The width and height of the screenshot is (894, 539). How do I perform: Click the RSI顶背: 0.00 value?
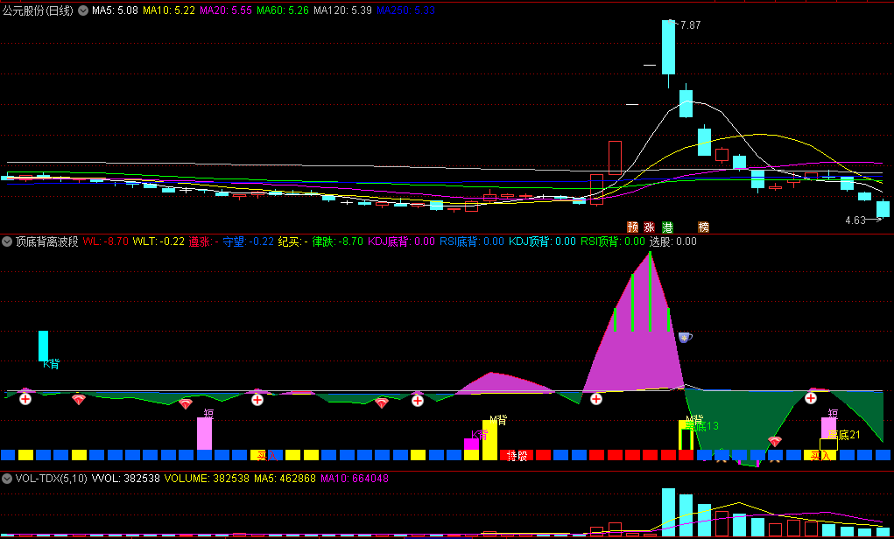(613, 241)
